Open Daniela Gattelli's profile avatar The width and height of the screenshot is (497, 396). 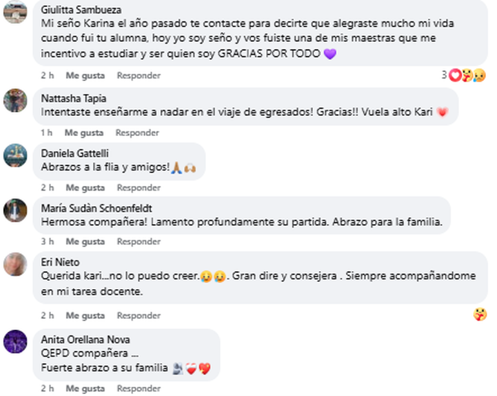click(15, 155)
